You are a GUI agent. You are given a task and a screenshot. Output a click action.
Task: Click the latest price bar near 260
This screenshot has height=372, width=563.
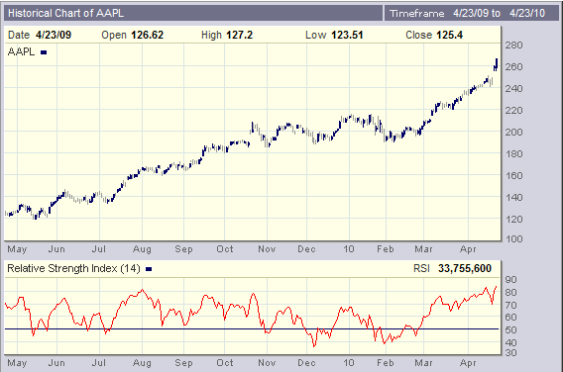[497, 64]
